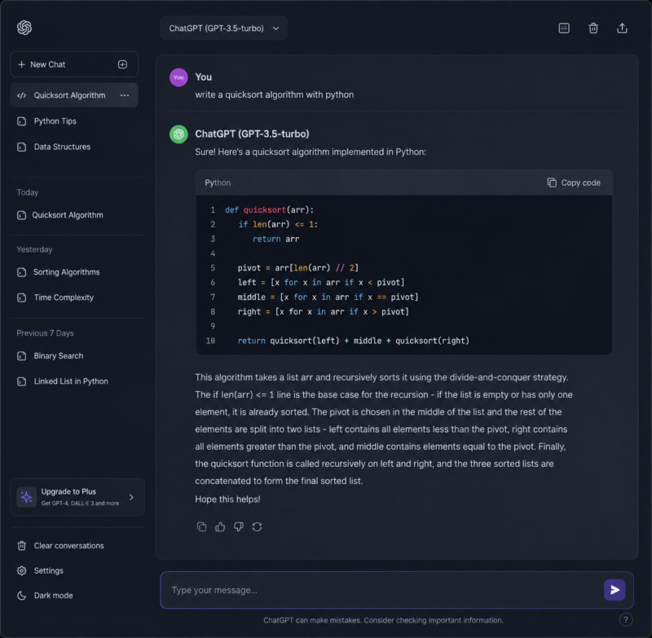
Task: Open the ChatGPT (GPT-3.5-turbo) model dropdown
Action: point(223,29)
